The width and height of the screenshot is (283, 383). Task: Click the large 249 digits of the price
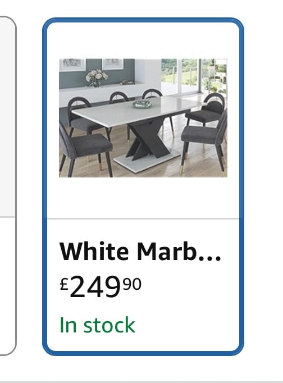[95, 286]
